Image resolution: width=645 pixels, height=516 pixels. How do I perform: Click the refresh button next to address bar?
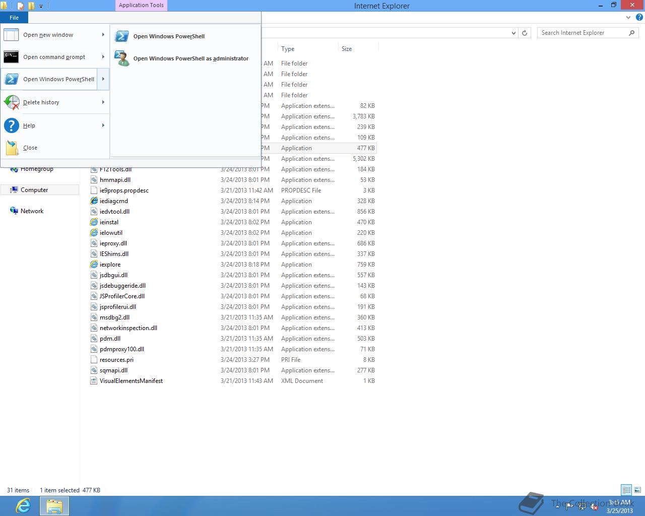(525, 33)
